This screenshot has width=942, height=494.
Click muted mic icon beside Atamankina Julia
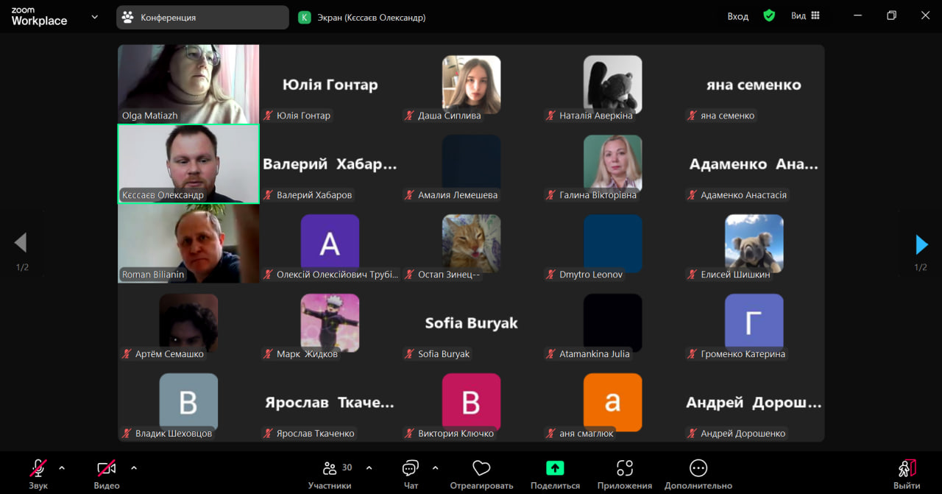point(550,354)
